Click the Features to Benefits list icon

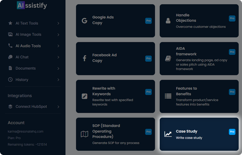coord(168,96)
